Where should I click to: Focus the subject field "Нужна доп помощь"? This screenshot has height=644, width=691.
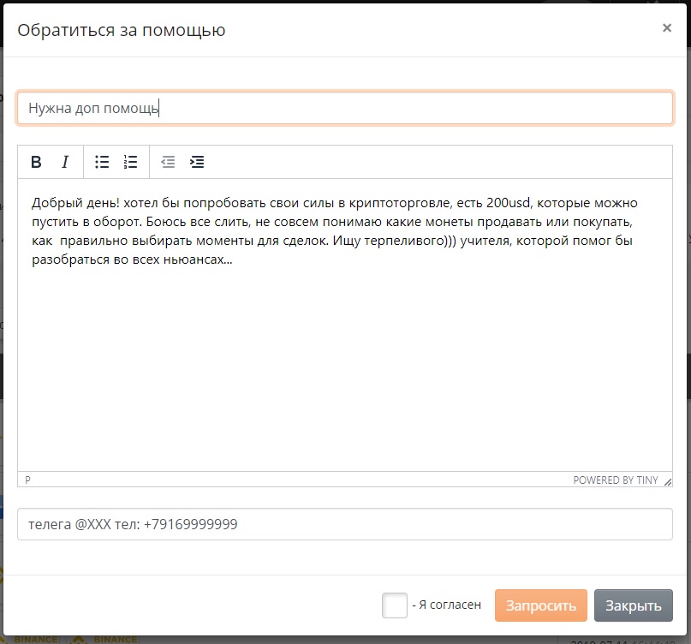(x=345, y=108)
